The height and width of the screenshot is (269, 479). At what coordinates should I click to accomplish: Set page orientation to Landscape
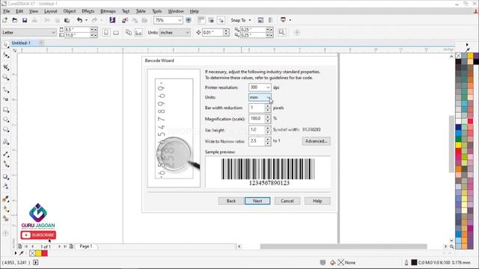coord(116,32)
